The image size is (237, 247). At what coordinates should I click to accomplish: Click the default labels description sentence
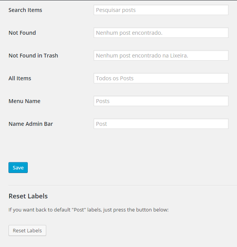tap(89, 210)
